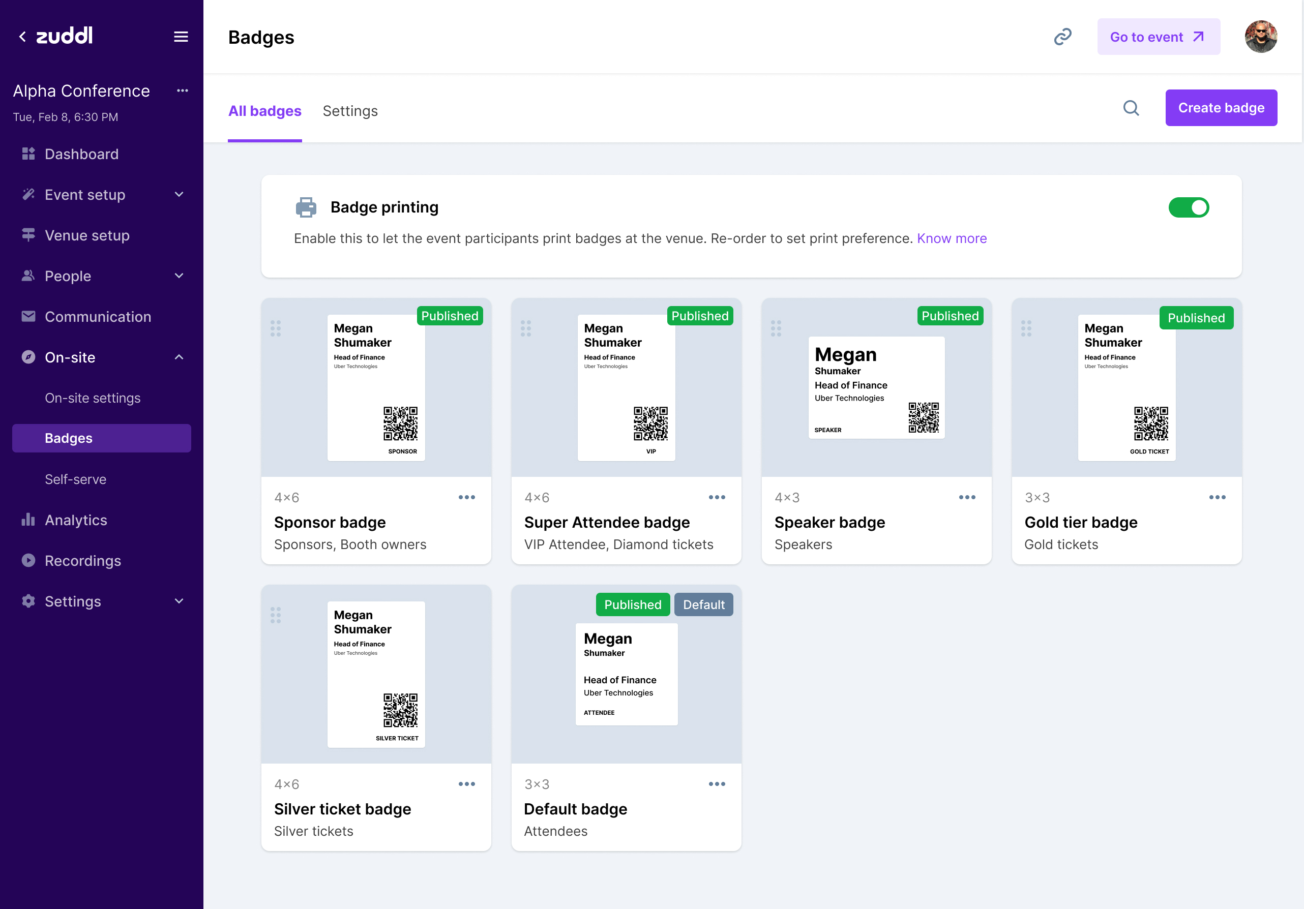Open Self-serve in the sidebar

tap(76, 479)
